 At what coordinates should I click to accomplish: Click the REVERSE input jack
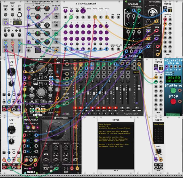[148, 46]
